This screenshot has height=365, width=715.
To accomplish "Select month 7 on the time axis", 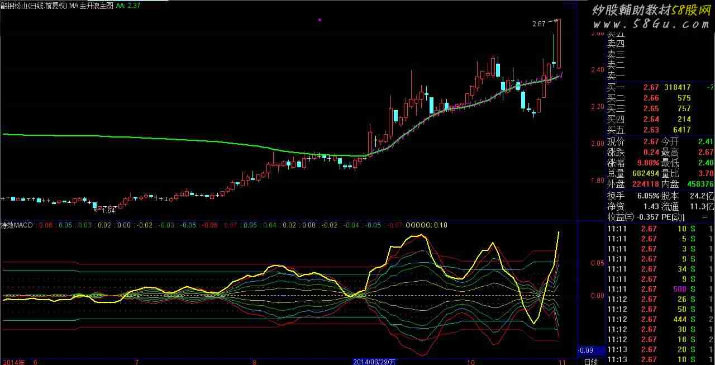I will point(137,362).
